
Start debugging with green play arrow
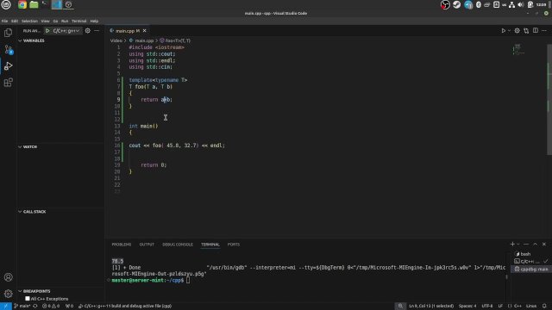click(47, 31)
